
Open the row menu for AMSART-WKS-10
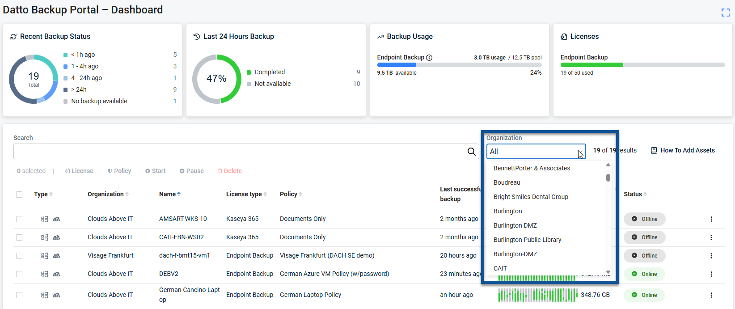(711, 219)
